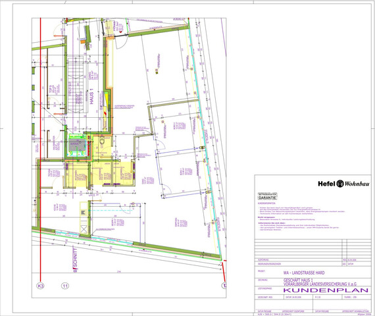Click the KUNDENPLAN title text
The height and width of the screenshot is (316, 375).
(326, 290)
